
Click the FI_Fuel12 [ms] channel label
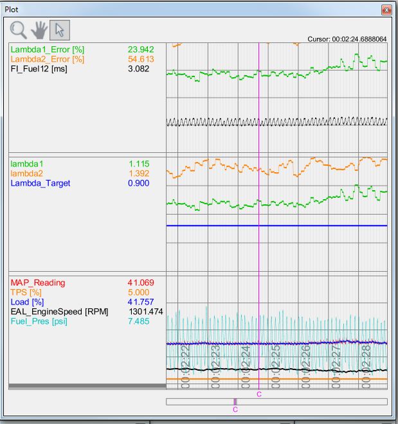pos(38,69)
